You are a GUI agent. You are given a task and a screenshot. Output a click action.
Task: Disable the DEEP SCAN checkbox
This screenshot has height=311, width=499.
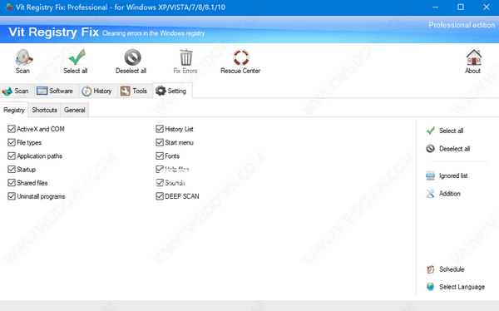[x=160, y=196]
